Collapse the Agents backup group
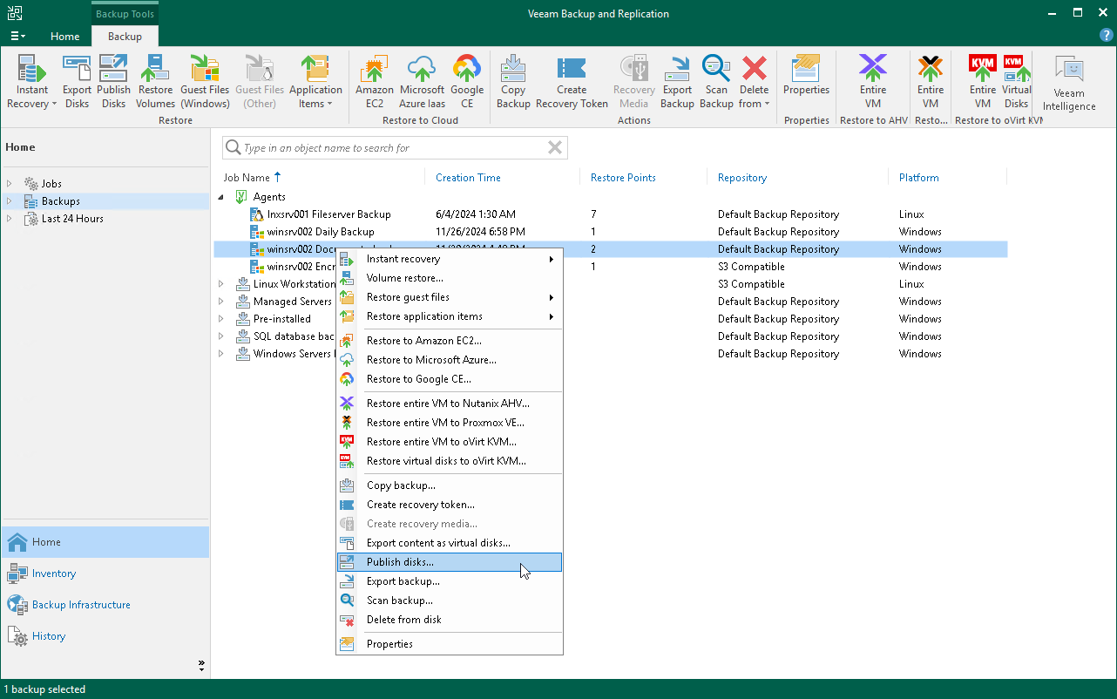Screen dimensions: 1117x699 point(221,196)
